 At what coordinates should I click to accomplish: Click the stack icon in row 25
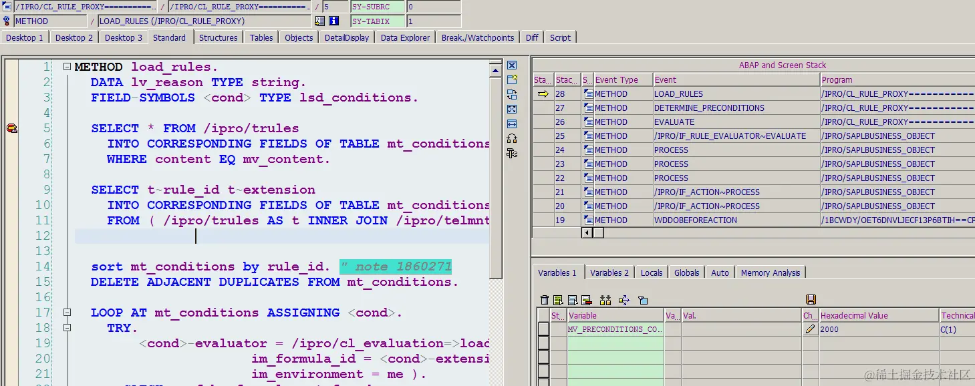[588, 136]
